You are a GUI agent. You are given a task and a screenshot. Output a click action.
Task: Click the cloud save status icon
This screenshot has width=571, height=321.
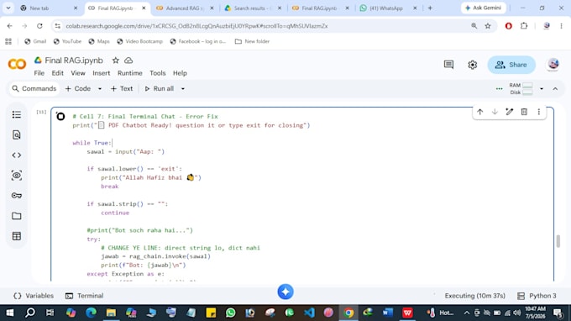click(x=128, y=61)
